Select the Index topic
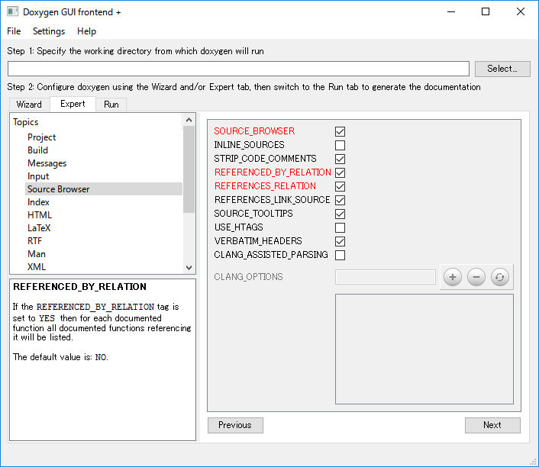The width and height of the screenshot is (539, 467). pyautogui.click(x=38, y=202)
